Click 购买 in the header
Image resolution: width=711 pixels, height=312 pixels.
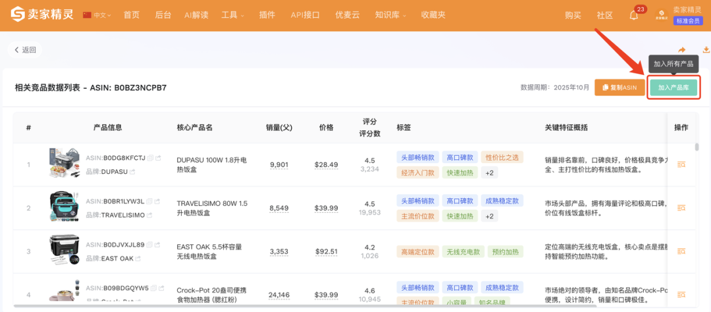pyautogui.click(x=573, y=15)
